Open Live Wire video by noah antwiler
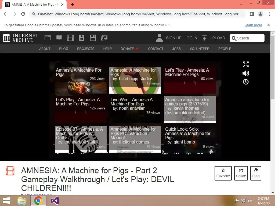The width and height of the screenshot is (275, 206). click(x=135, y=110)
